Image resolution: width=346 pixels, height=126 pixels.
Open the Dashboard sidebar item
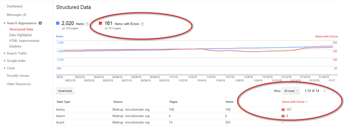14,6
